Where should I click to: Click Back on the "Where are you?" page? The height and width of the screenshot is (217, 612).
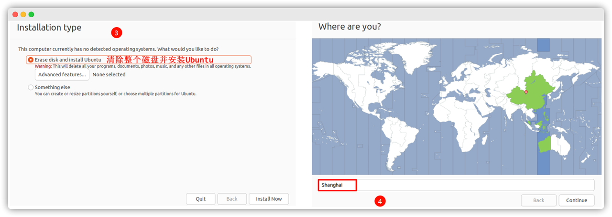538,200
